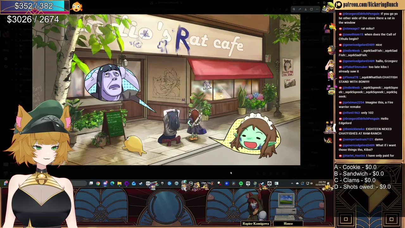Image resolution: width=405 pixels, height=228 pixels.
Task: Select username @thenickleneko in chat
Action: click(x=353, y=129)
